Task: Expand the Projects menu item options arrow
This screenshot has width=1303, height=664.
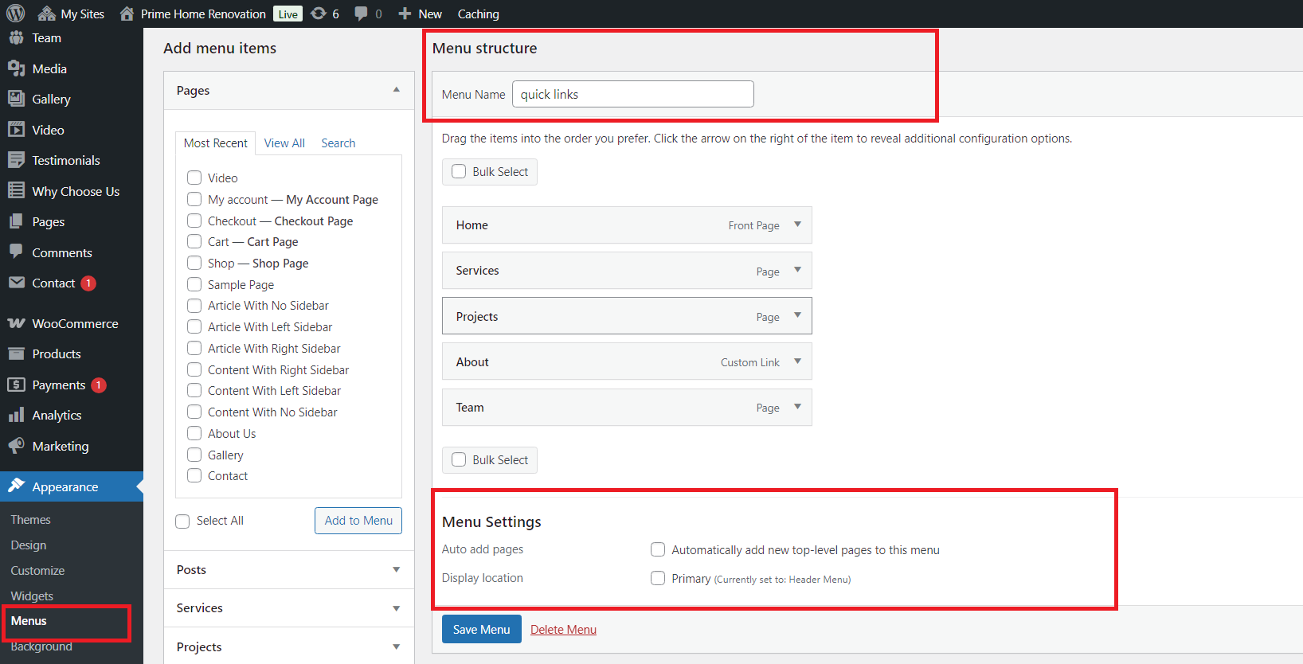Action: point(797,315)
